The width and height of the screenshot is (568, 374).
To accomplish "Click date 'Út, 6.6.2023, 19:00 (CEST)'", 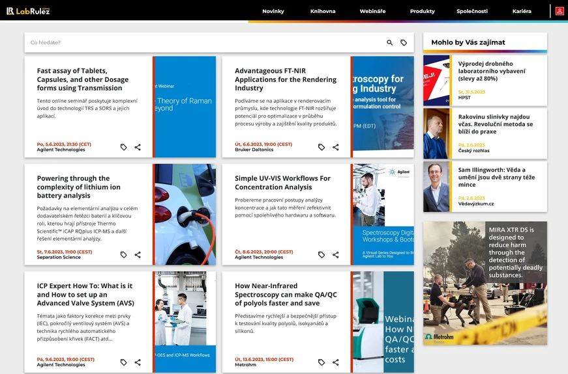I will (x=263, y=144).
